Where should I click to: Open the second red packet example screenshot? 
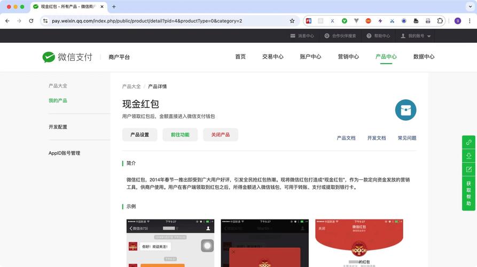point(264,243)
